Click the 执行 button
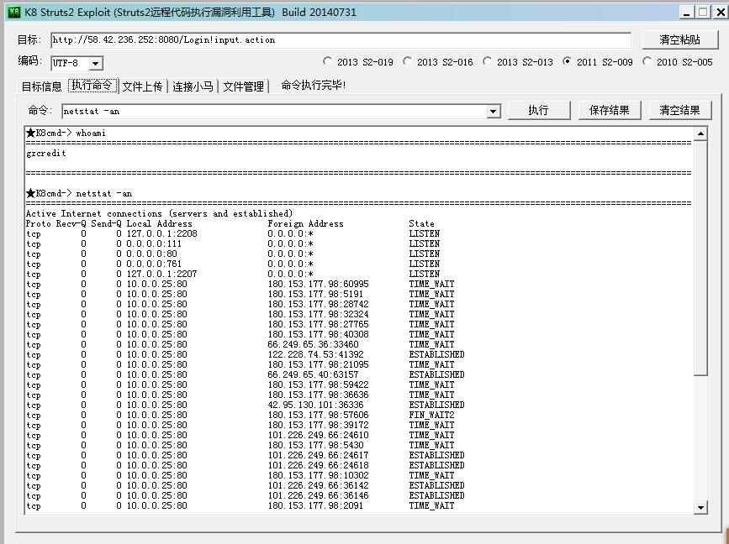The width and height of the screenshot is (729, 544). click(539, 111)
